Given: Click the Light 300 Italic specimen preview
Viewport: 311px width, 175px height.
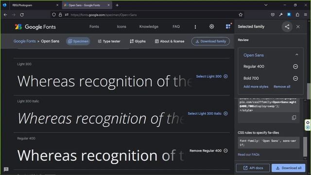Looking at the screenshot, I should tap(101, 119).
